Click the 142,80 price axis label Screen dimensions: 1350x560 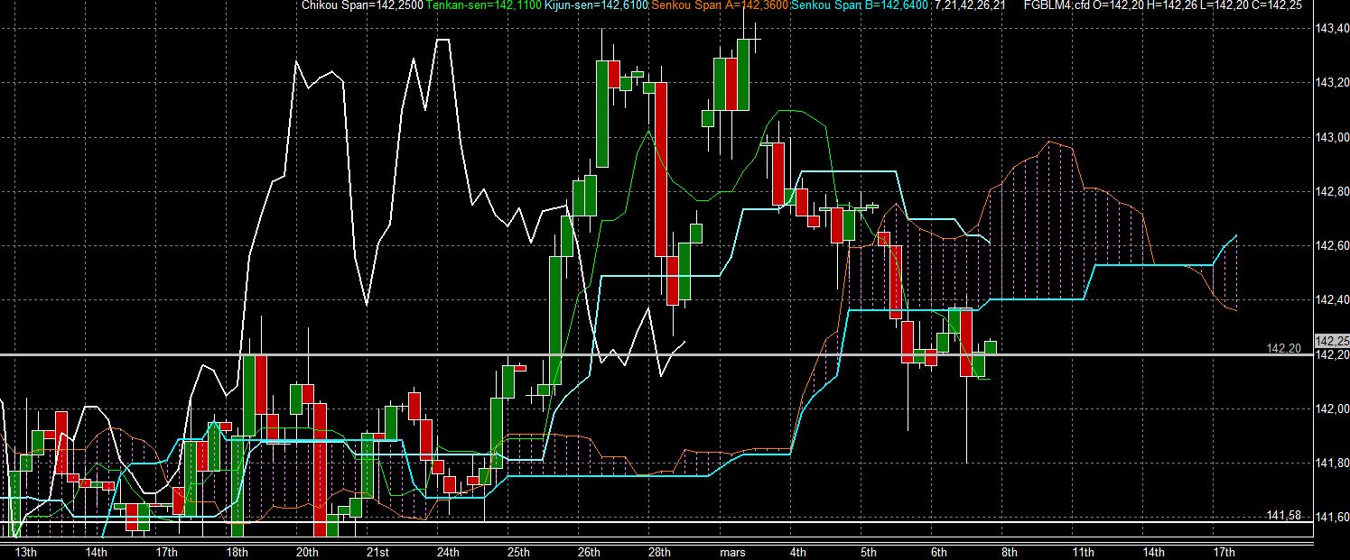tap(1332, 191)
